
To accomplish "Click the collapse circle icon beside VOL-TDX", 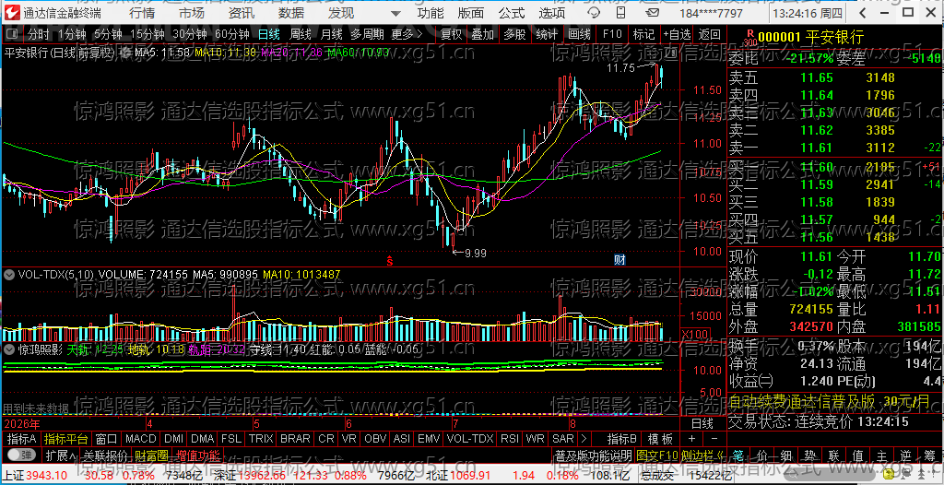I will (x=8, y=275).
